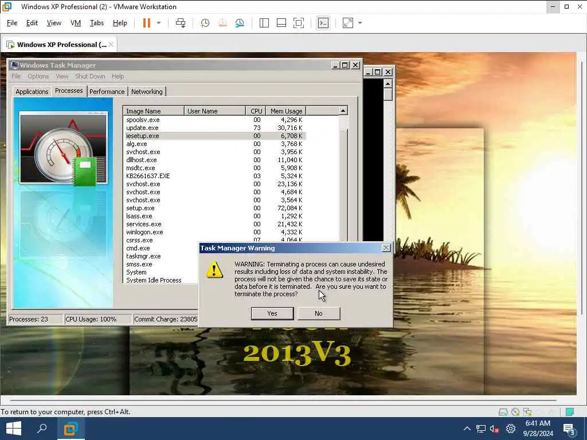The width and height of the screenshot is (587, 440).
Task: Open the snapshot manager icon
Action: (x=240, y=23)
